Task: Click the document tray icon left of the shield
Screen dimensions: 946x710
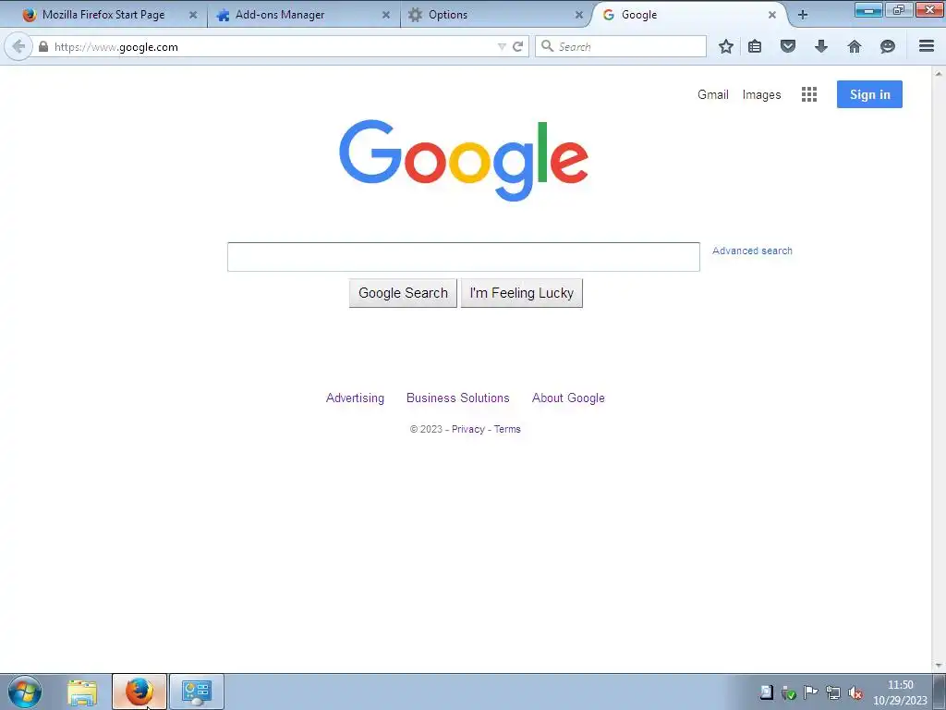Action: click(766, 692)
